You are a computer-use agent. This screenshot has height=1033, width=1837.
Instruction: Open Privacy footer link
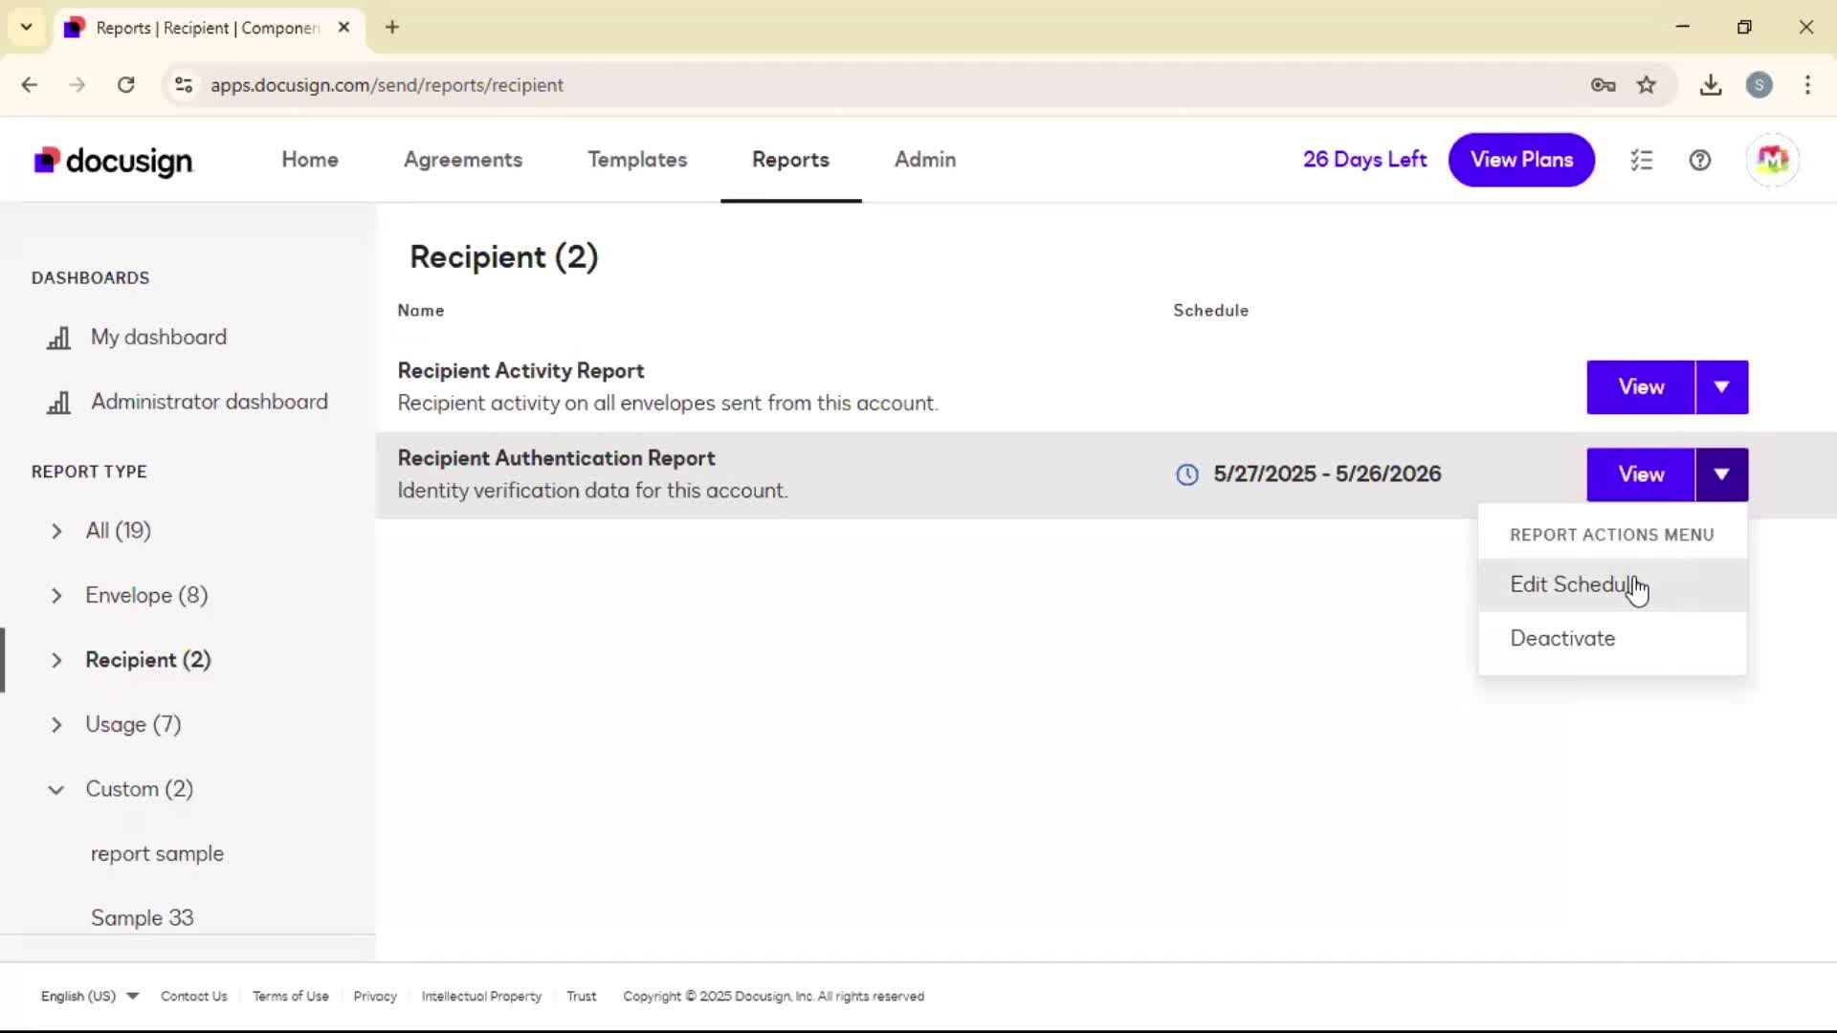click(375, 996)
